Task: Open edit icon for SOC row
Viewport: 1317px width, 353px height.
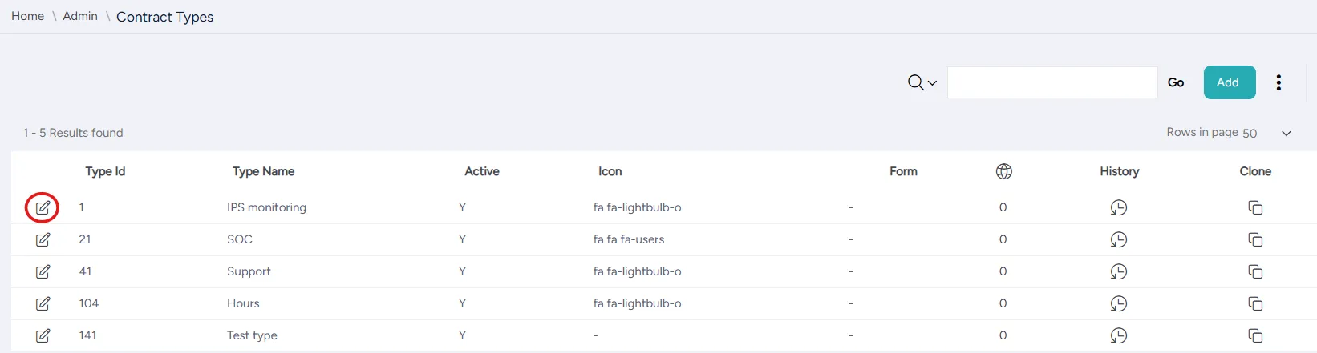Action: (x=43, y=239)
